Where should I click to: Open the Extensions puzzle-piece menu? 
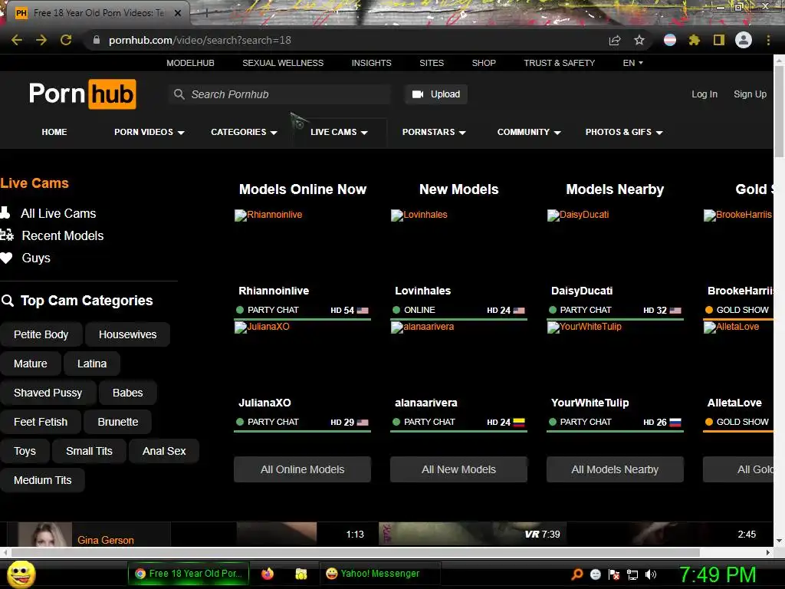694,40
